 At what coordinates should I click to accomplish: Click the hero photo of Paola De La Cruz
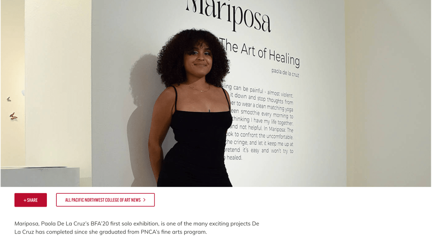pos(216,93)
